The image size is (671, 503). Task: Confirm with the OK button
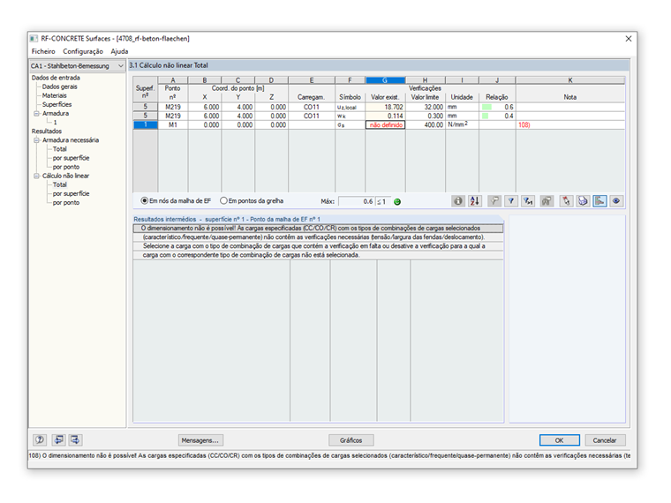[559, 440]
